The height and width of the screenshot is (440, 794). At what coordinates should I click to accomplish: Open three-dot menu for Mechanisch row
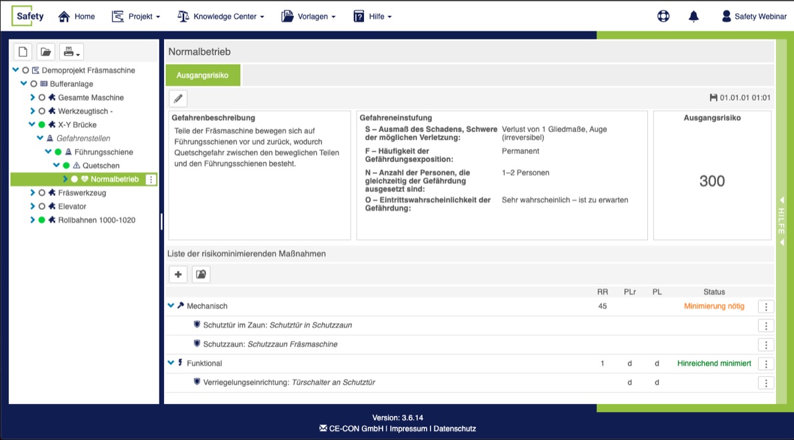click(766, 306)
